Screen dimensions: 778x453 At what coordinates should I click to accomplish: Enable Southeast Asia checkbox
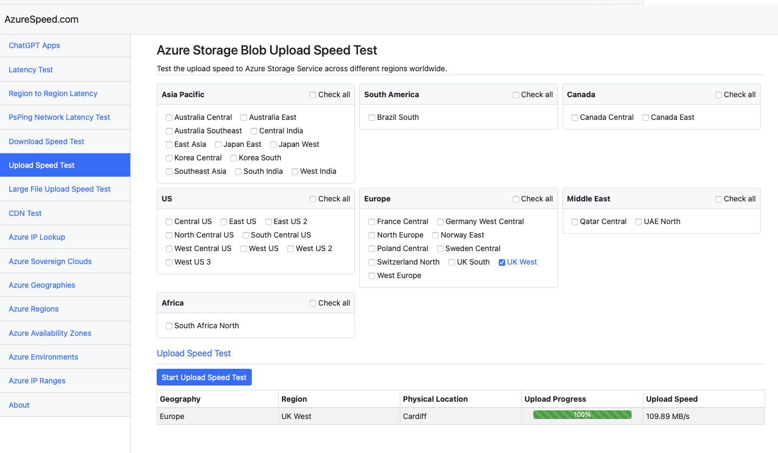pos(169,172)
